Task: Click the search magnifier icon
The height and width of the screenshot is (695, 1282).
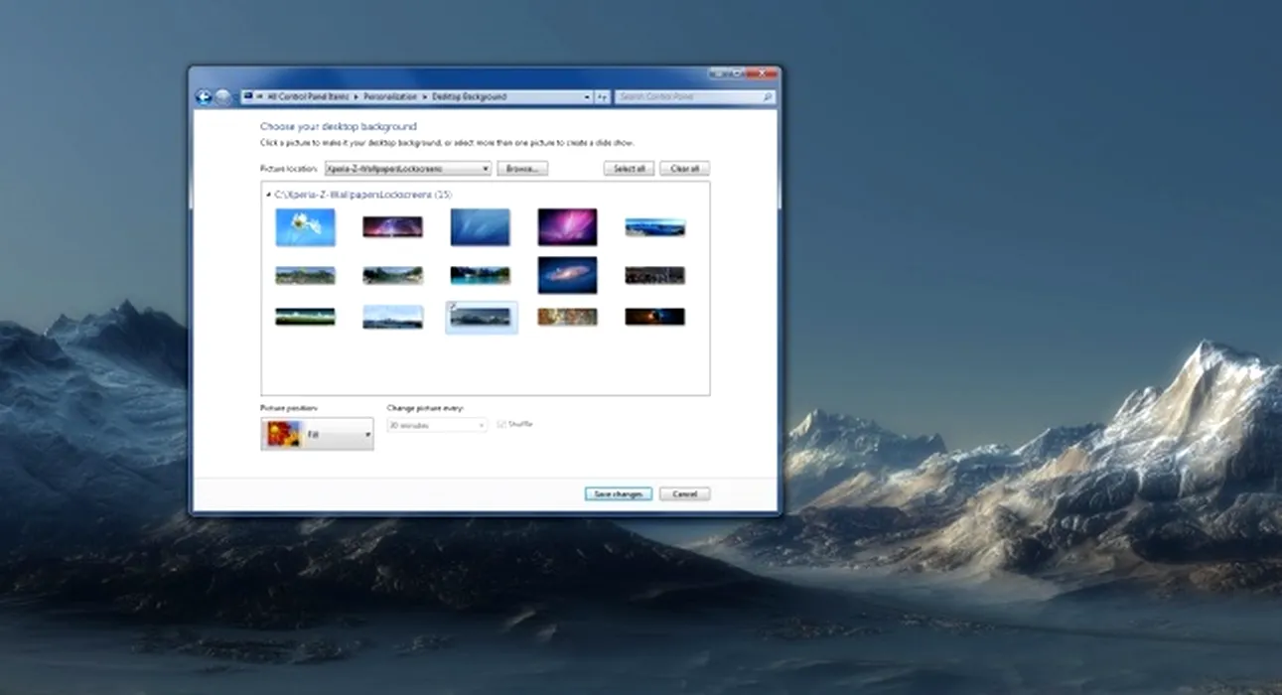Action: (768, 97)
